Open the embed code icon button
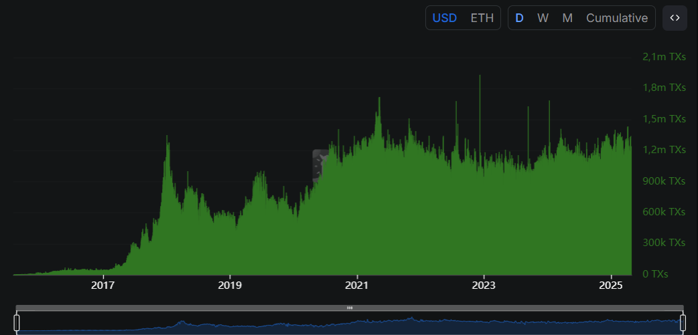This screenshot has height=335, width=698. 675,18
